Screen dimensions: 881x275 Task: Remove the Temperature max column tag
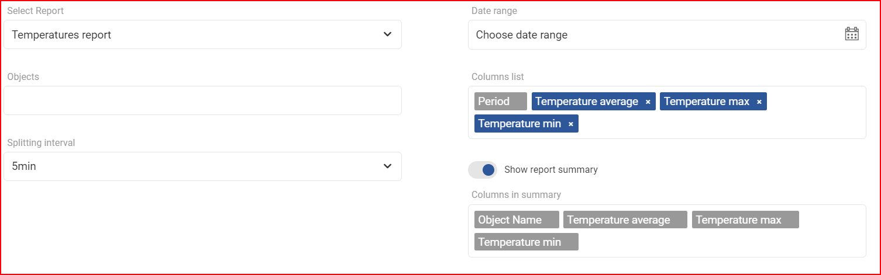coord(759,102)
